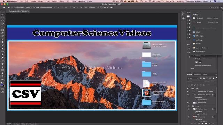Toggle Quick Mask mode icon
The image size is (223, 125).
(2, 89)
